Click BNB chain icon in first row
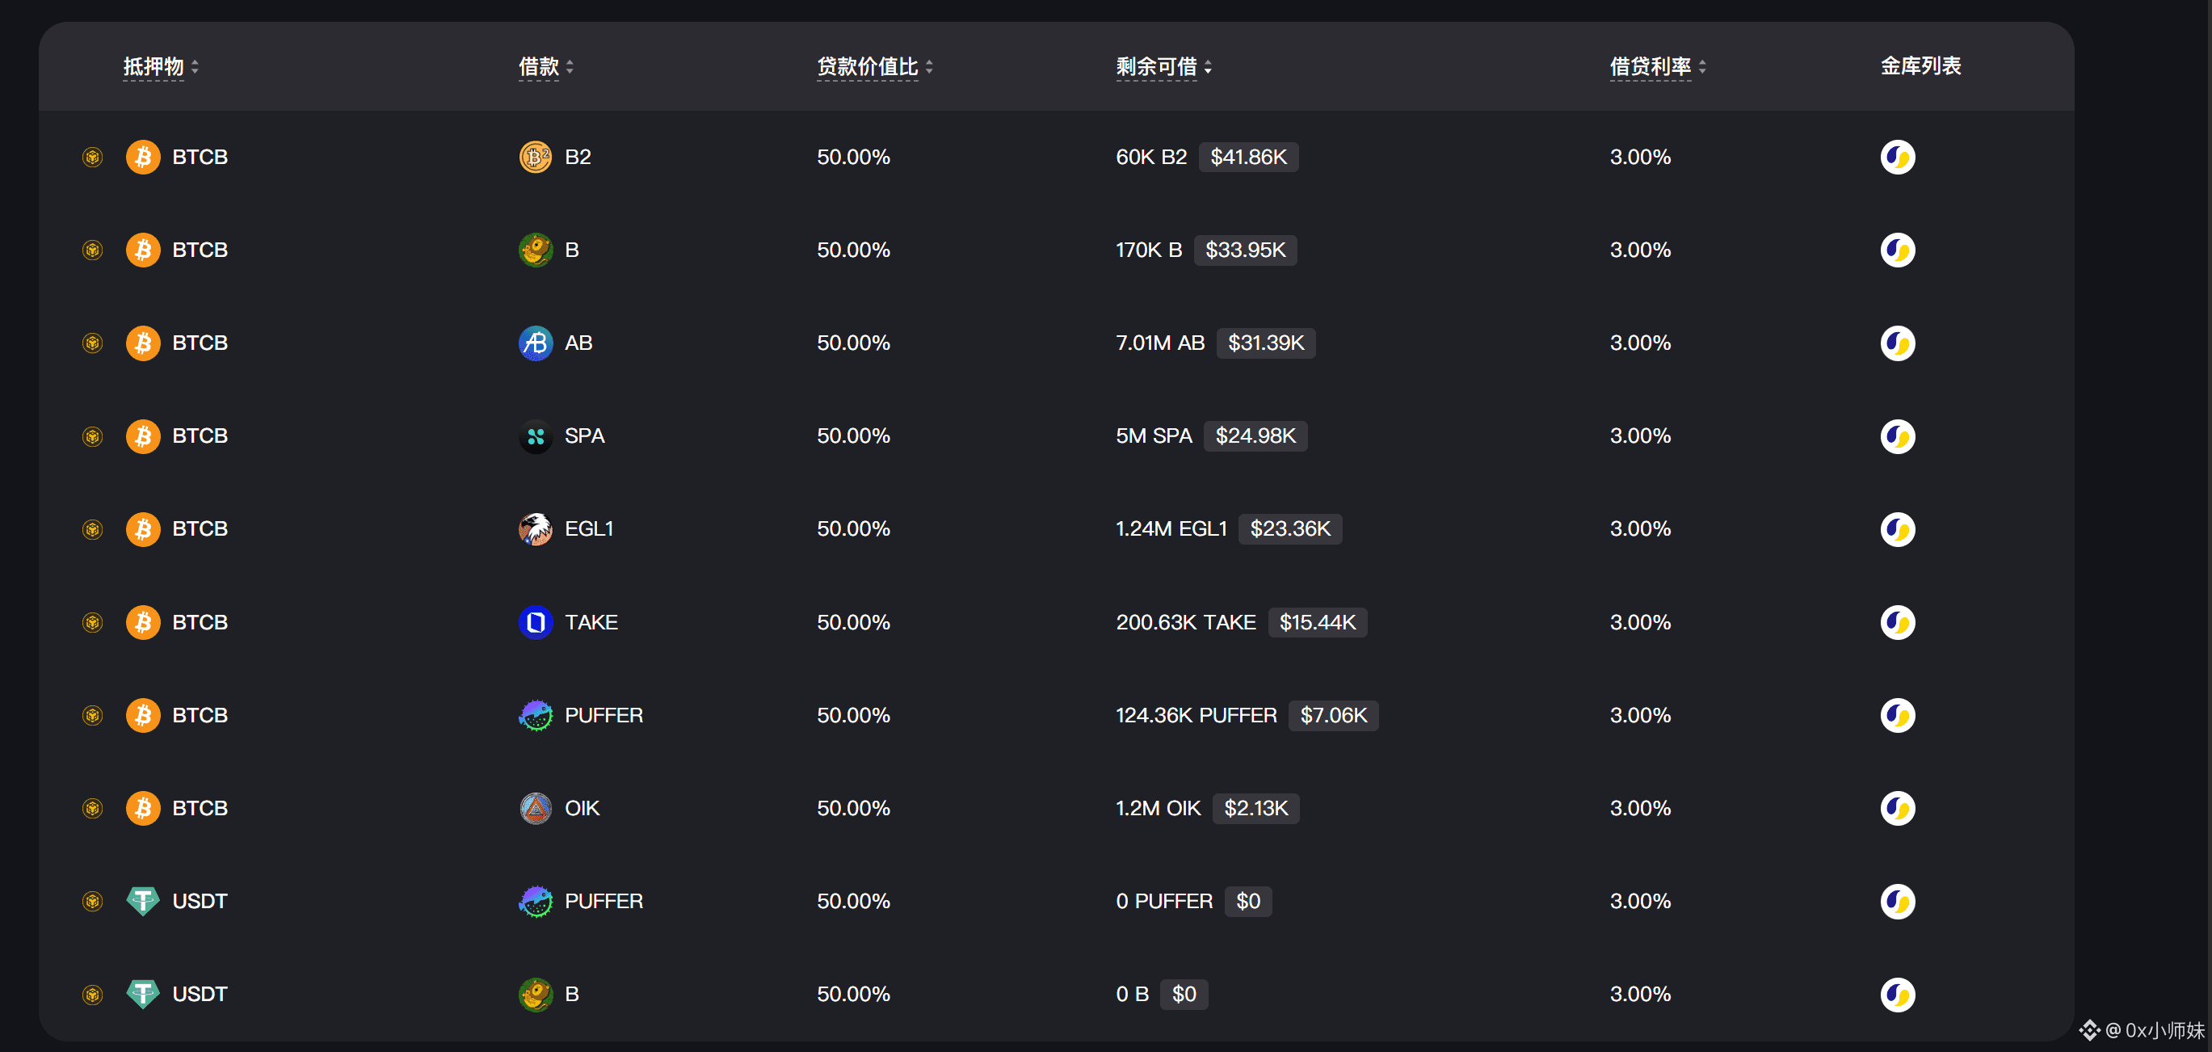The width and height of the screenshot is (2212, 1052). coord(93,158)
